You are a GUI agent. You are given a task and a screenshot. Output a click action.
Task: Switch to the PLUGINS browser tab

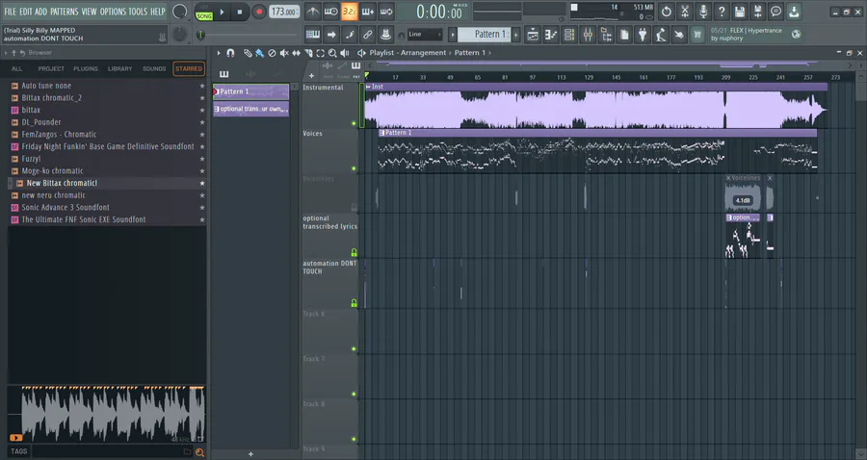85,69
